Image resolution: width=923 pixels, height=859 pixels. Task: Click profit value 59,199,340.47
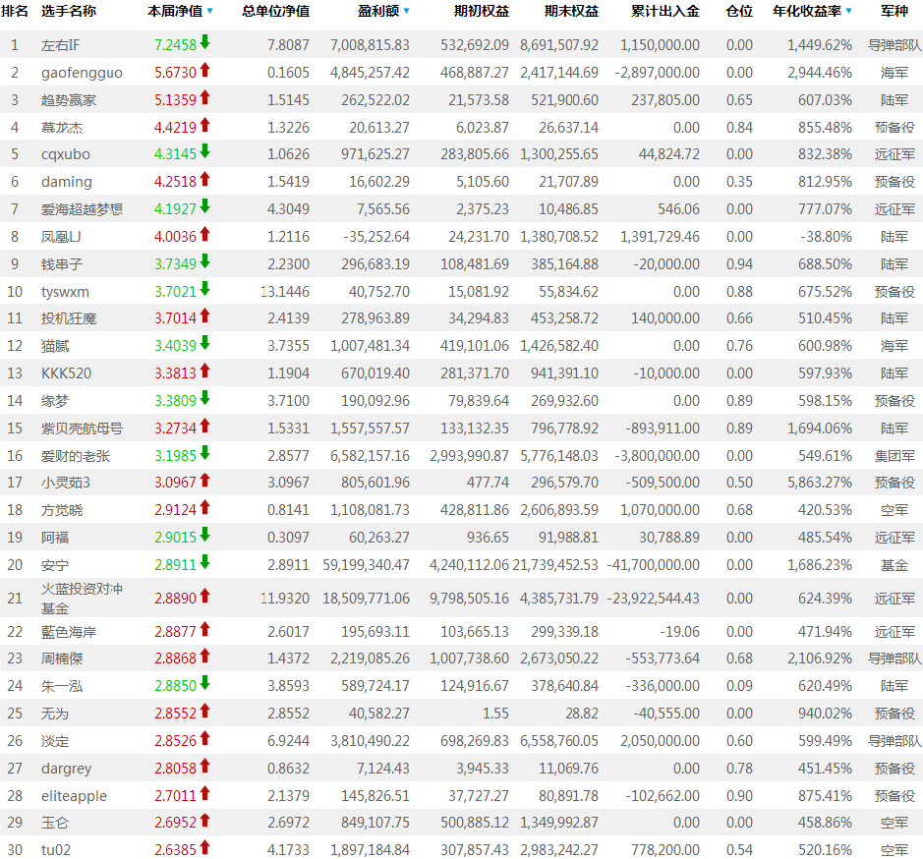(366, 565)
